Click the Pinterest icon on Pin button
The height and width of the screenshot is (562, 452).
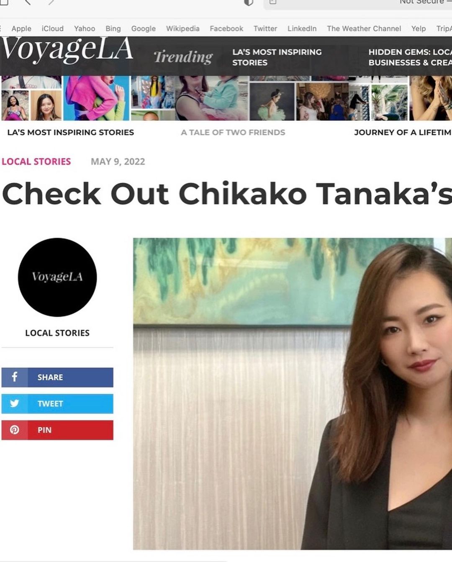point(15,430)
